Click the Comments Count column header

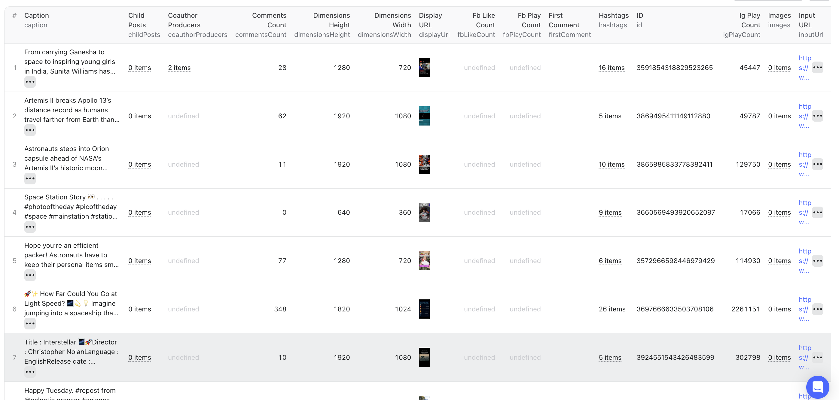(261, 25)
